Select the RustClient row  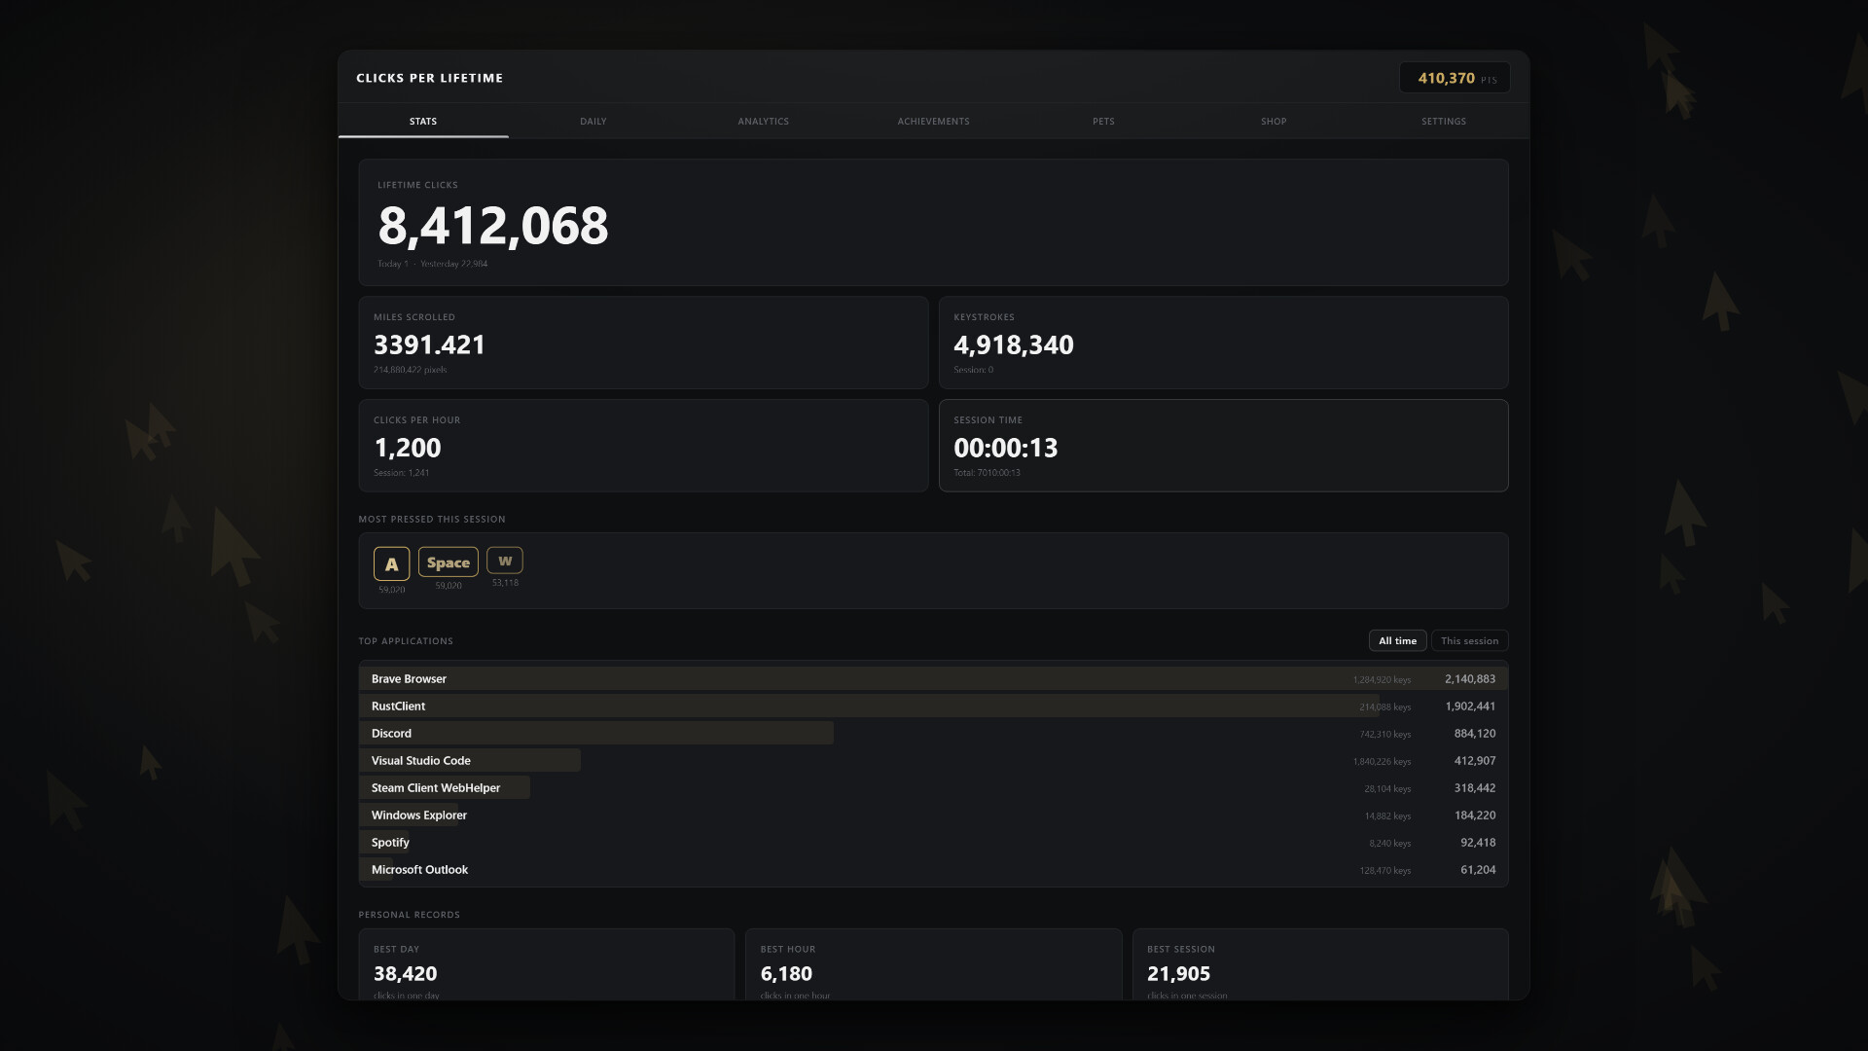(933, 706)
